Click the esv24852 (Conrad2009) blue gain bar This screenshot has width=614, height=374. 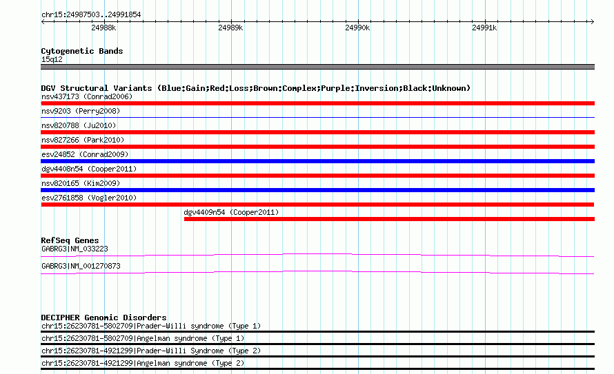(x=317, y=161)
